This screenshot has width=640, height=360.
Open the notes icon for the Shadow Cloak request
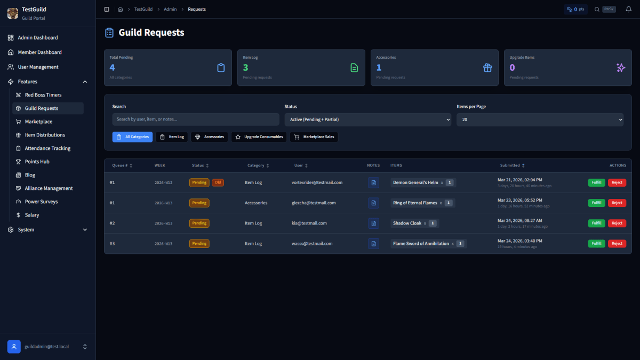(x=373, y=223)
